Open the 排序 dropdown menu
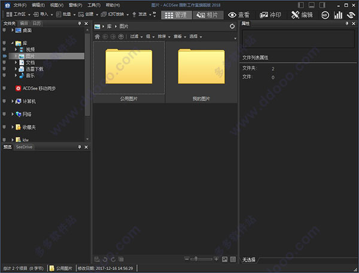The height and width of the screenshot is (273, 359). pos(164,37)
